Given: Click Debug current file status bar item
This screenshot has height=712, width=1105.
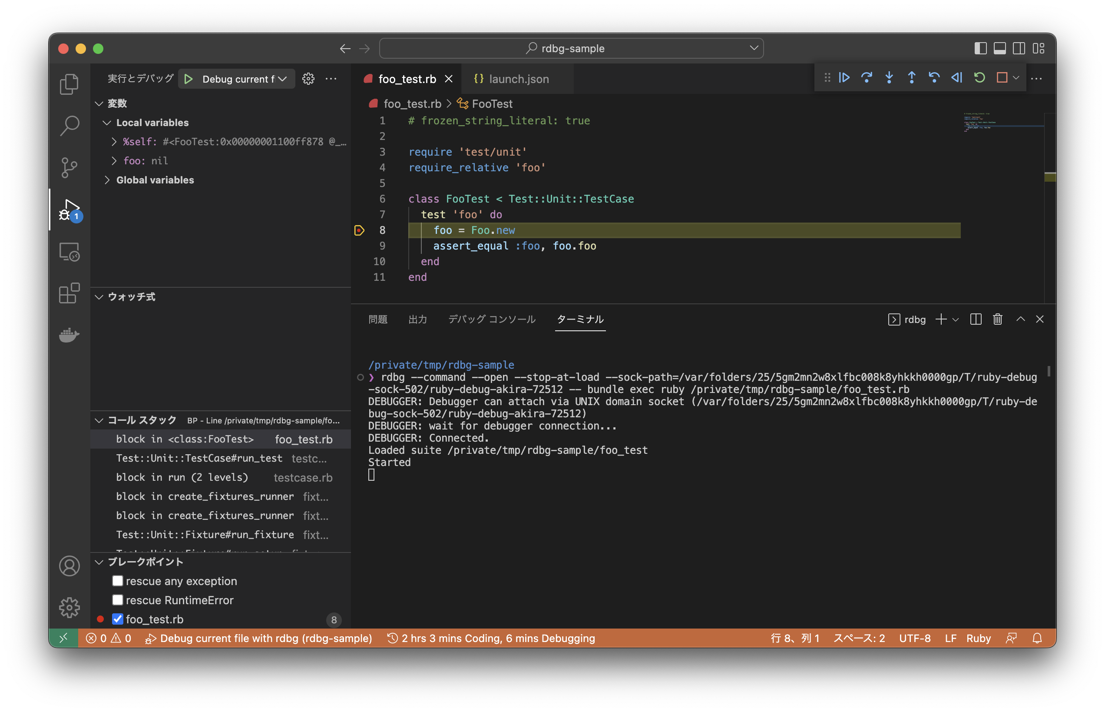Looking at the screenshot, I should point(259,638).
